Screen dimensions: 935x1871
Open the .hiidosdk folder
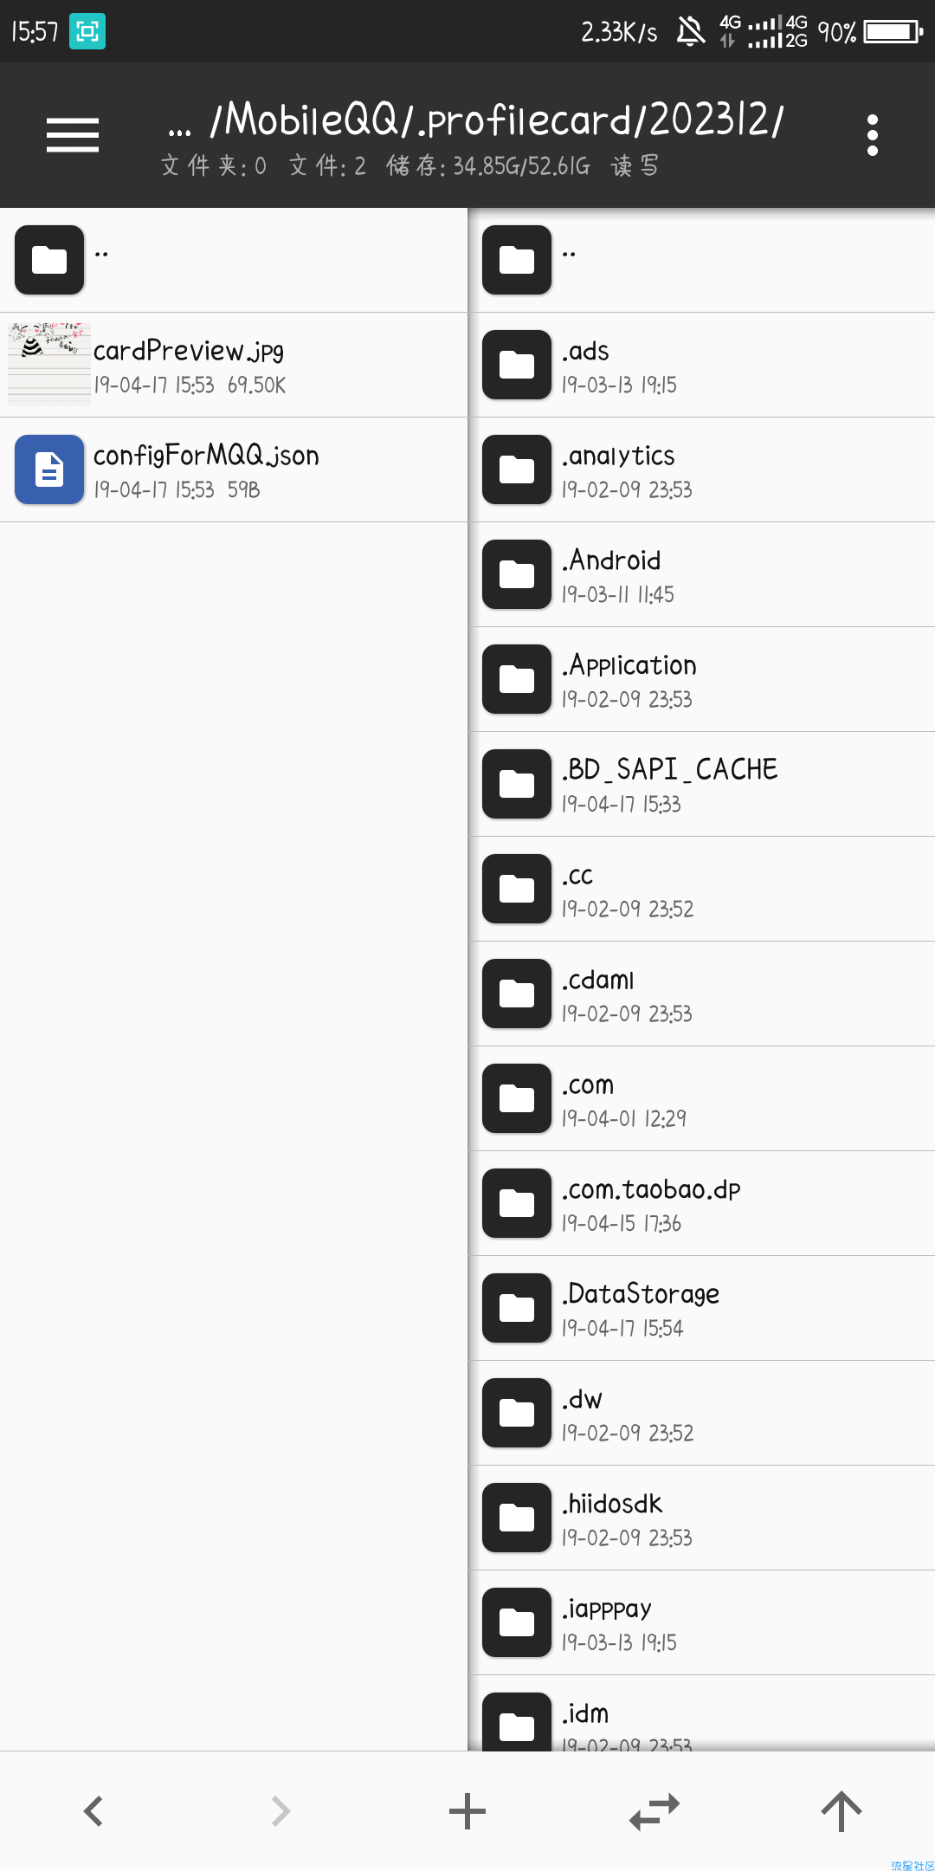[702, 1518]
